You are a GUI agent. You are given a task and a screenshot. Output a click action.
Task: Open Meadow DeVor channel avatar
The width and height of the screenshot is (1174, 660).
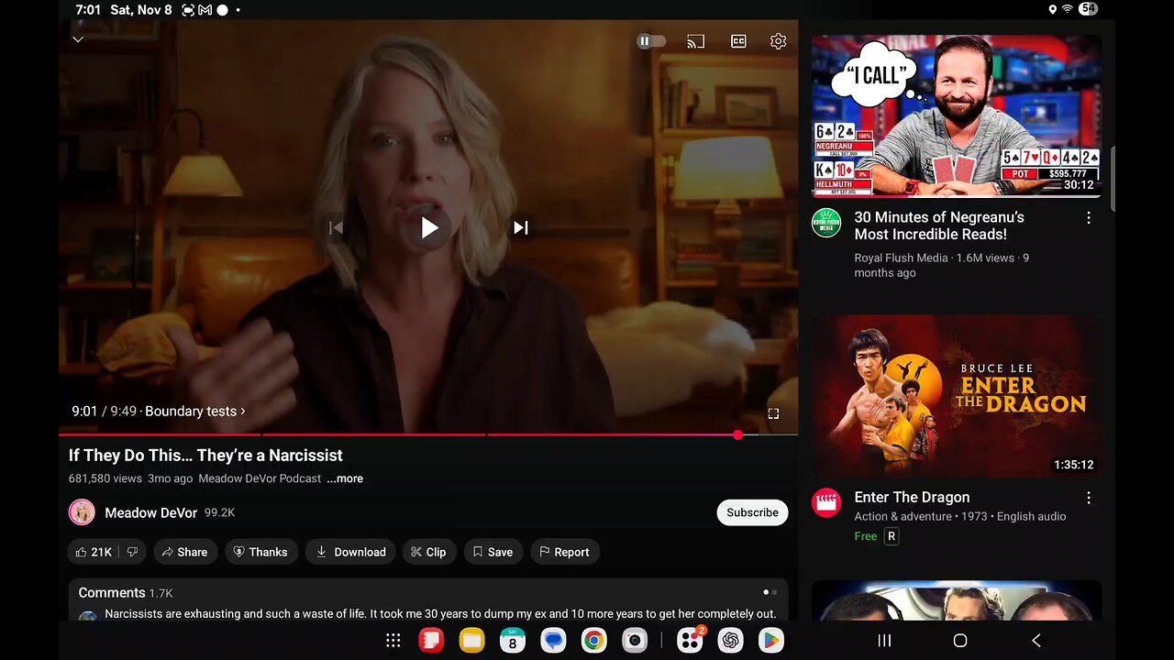click(82, 512)
